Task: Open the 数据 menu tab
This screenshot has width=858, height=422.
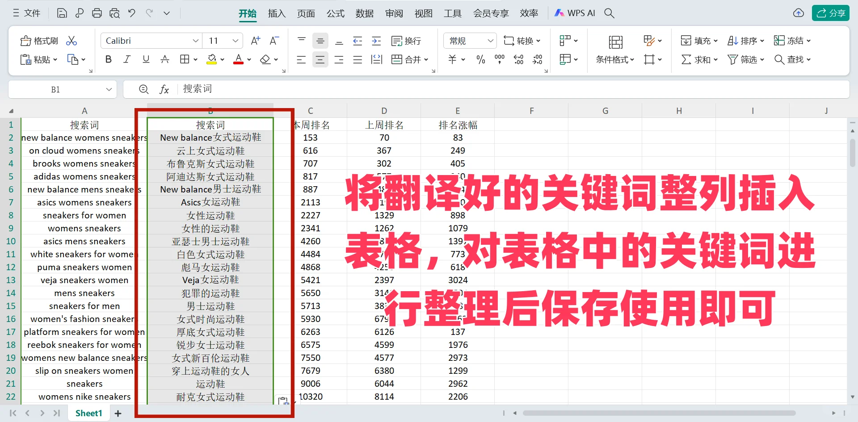Action: [365, 13]
